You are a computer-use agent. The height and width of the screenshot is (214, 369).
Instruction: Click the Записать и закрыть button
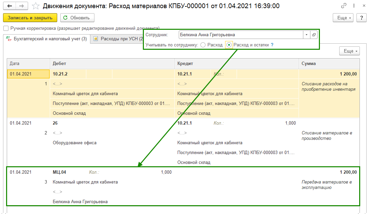(x=30, y=18)
